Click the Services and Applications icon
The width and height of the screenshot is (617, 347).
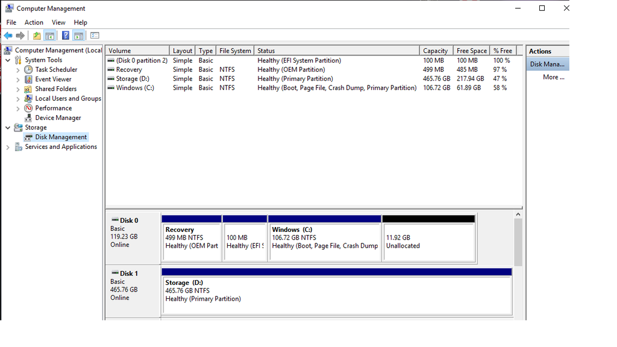(x=18, y=147)
